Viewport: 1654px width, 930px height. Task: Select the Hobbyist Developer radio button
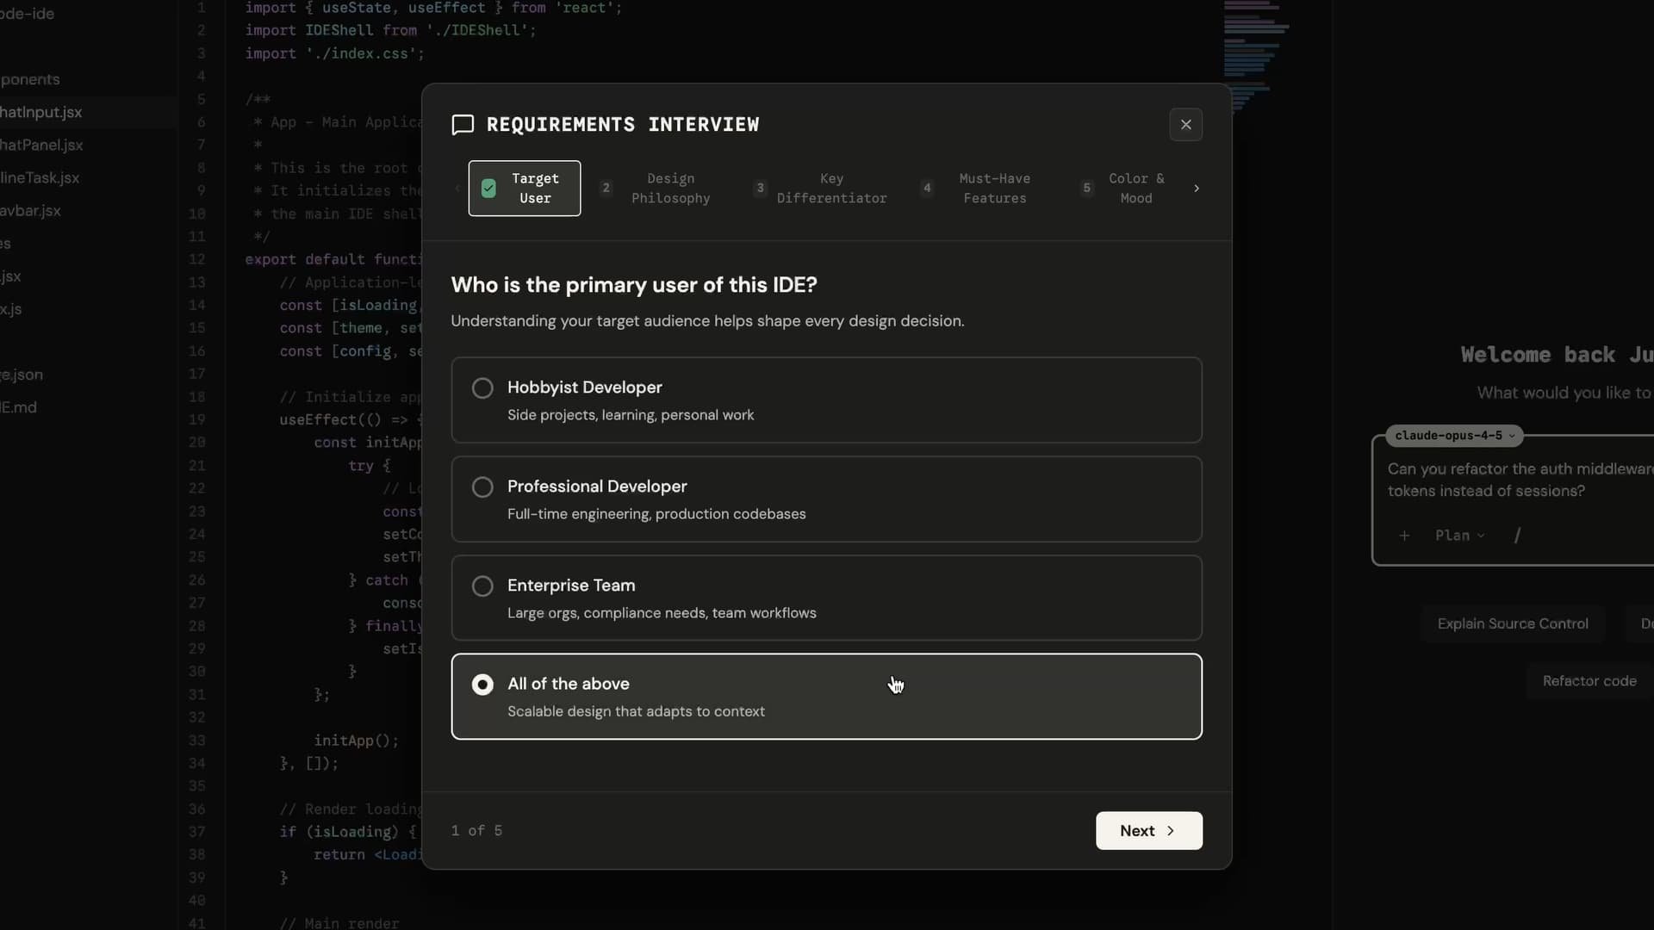click(482, 388)
